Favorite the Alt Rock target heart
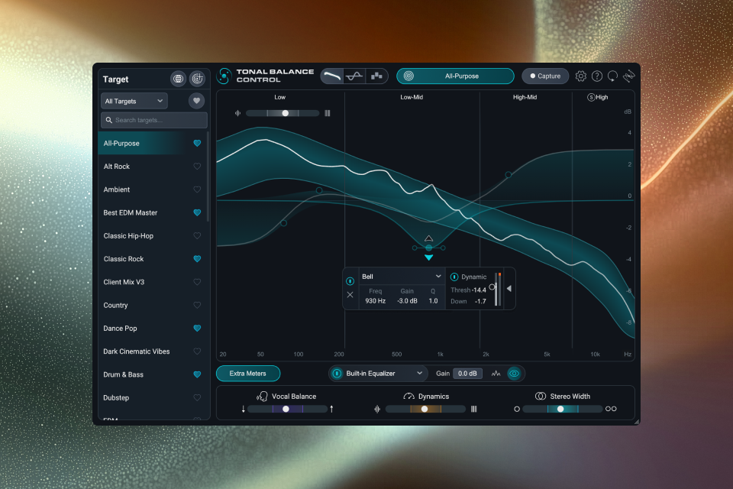Image resolution: width=733 pixels, height=489 pixels. (x=197, y=166)
